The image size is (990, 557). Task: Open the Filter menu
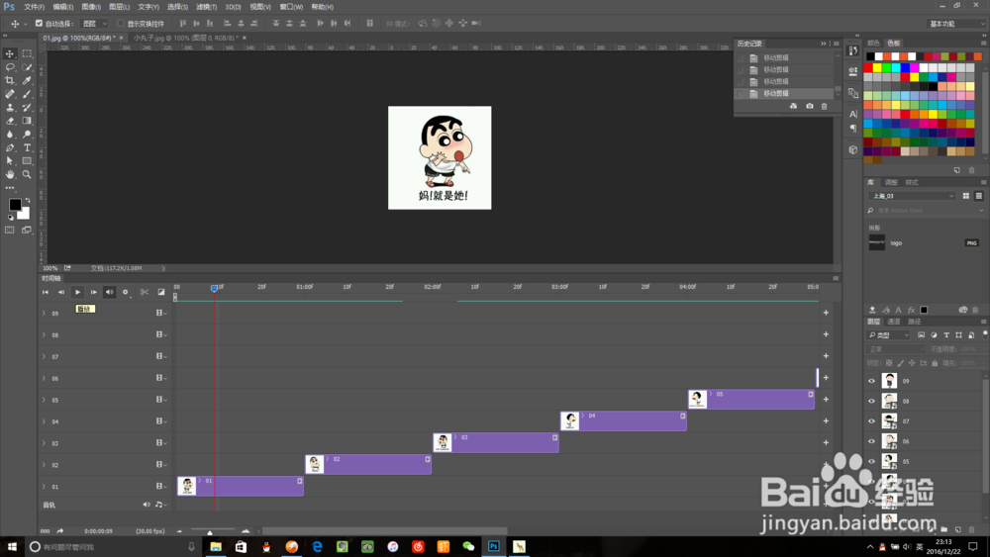pyautogui.click(x=207, y=7)
